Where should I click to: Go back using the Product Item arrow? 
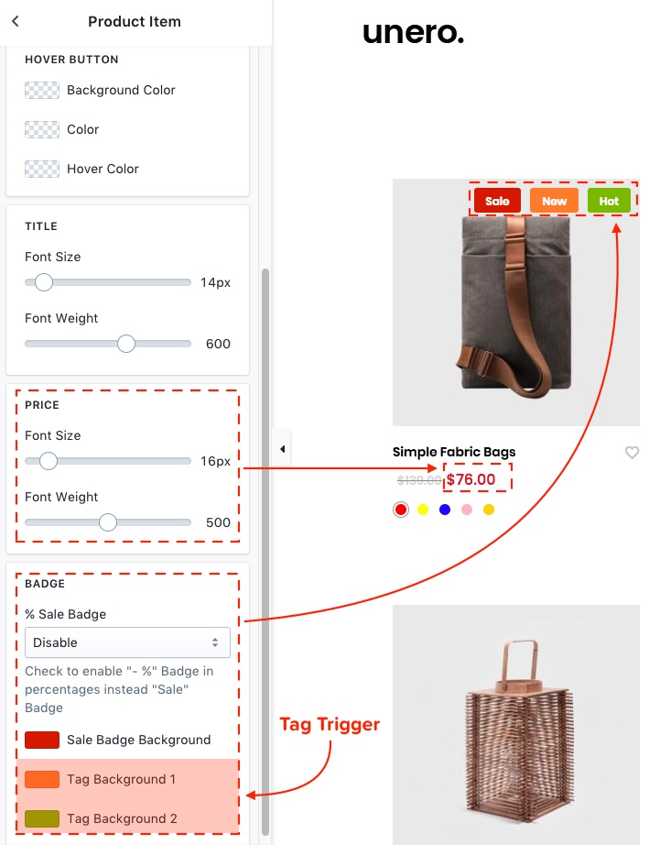(15, 21)
